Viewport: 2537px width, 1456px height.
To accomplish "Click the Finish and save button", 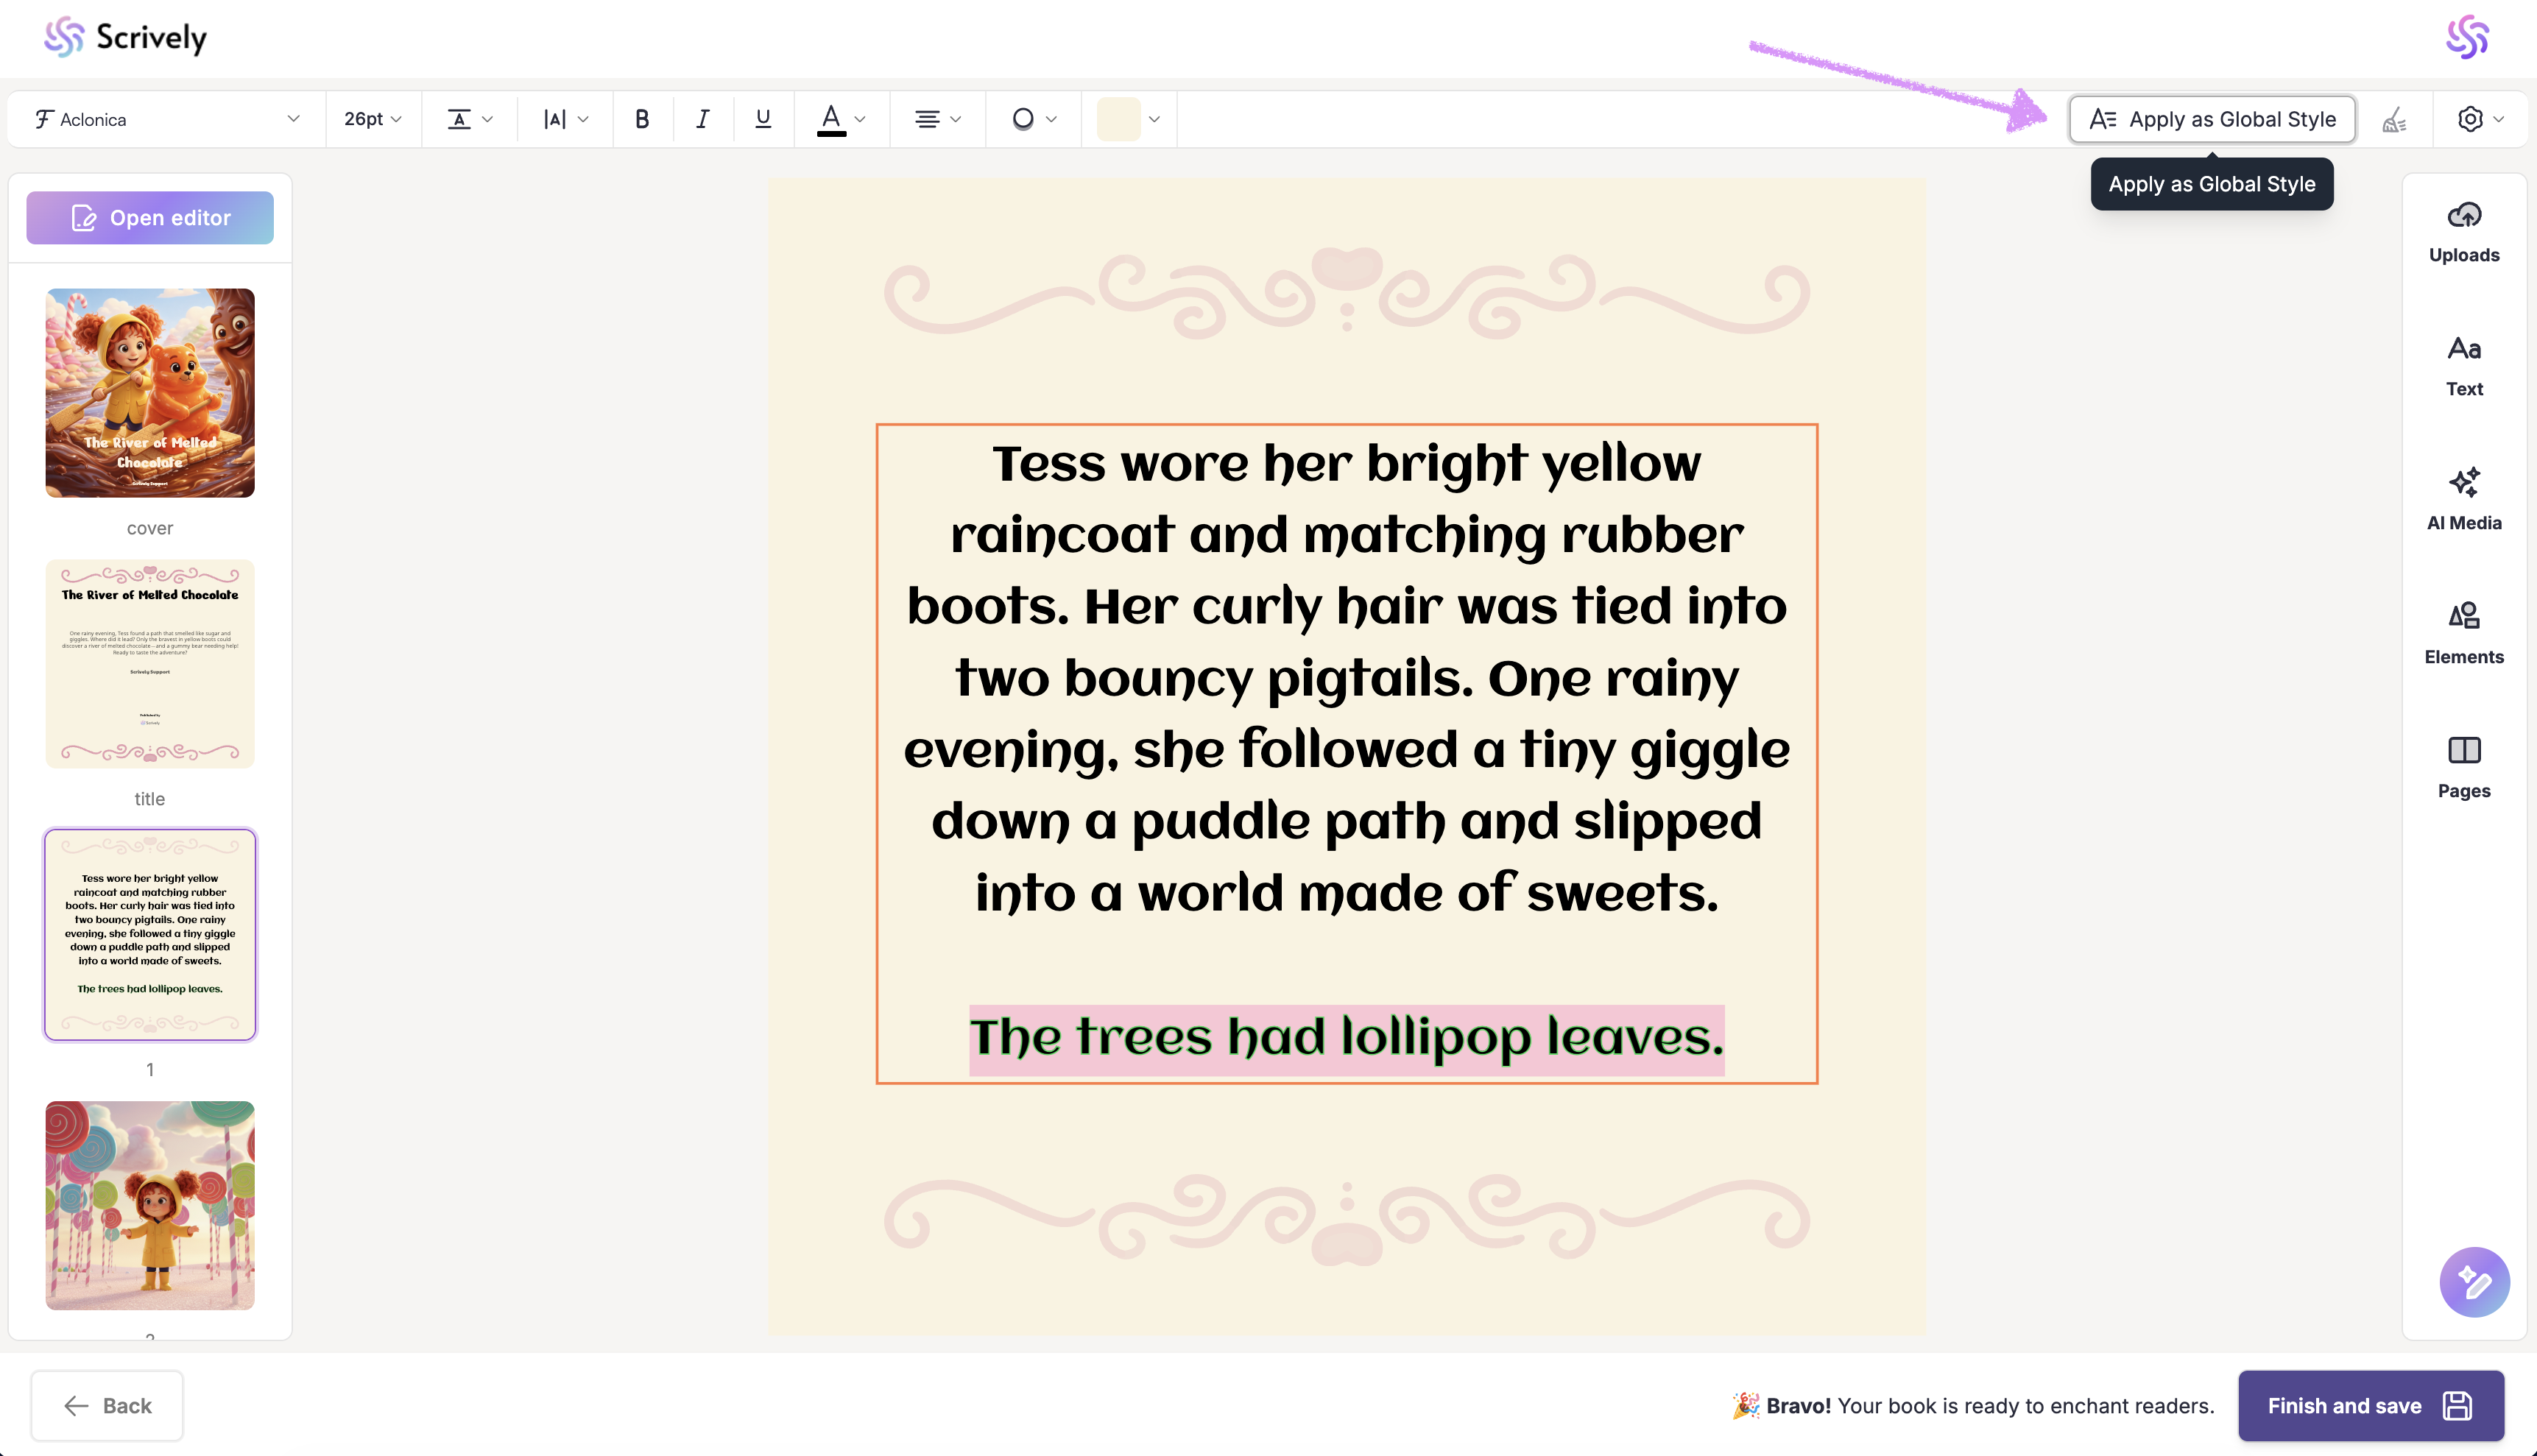I will coord(2370,1405).
